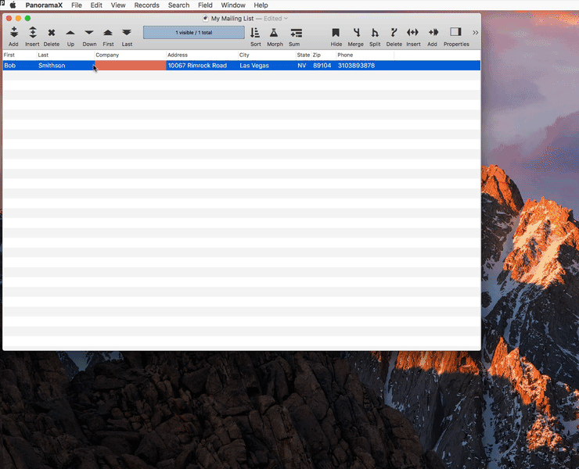This screenshot has height=469, width=579.
Task: Click the Add record icon
Action: coord(13,33)
